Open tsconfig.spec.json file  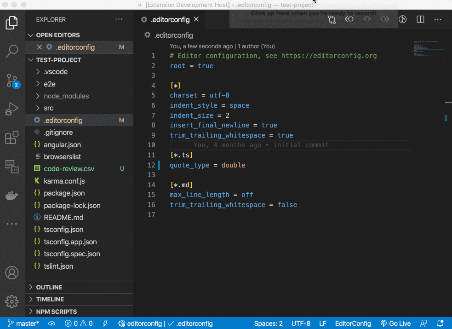(x=79, y=254)
